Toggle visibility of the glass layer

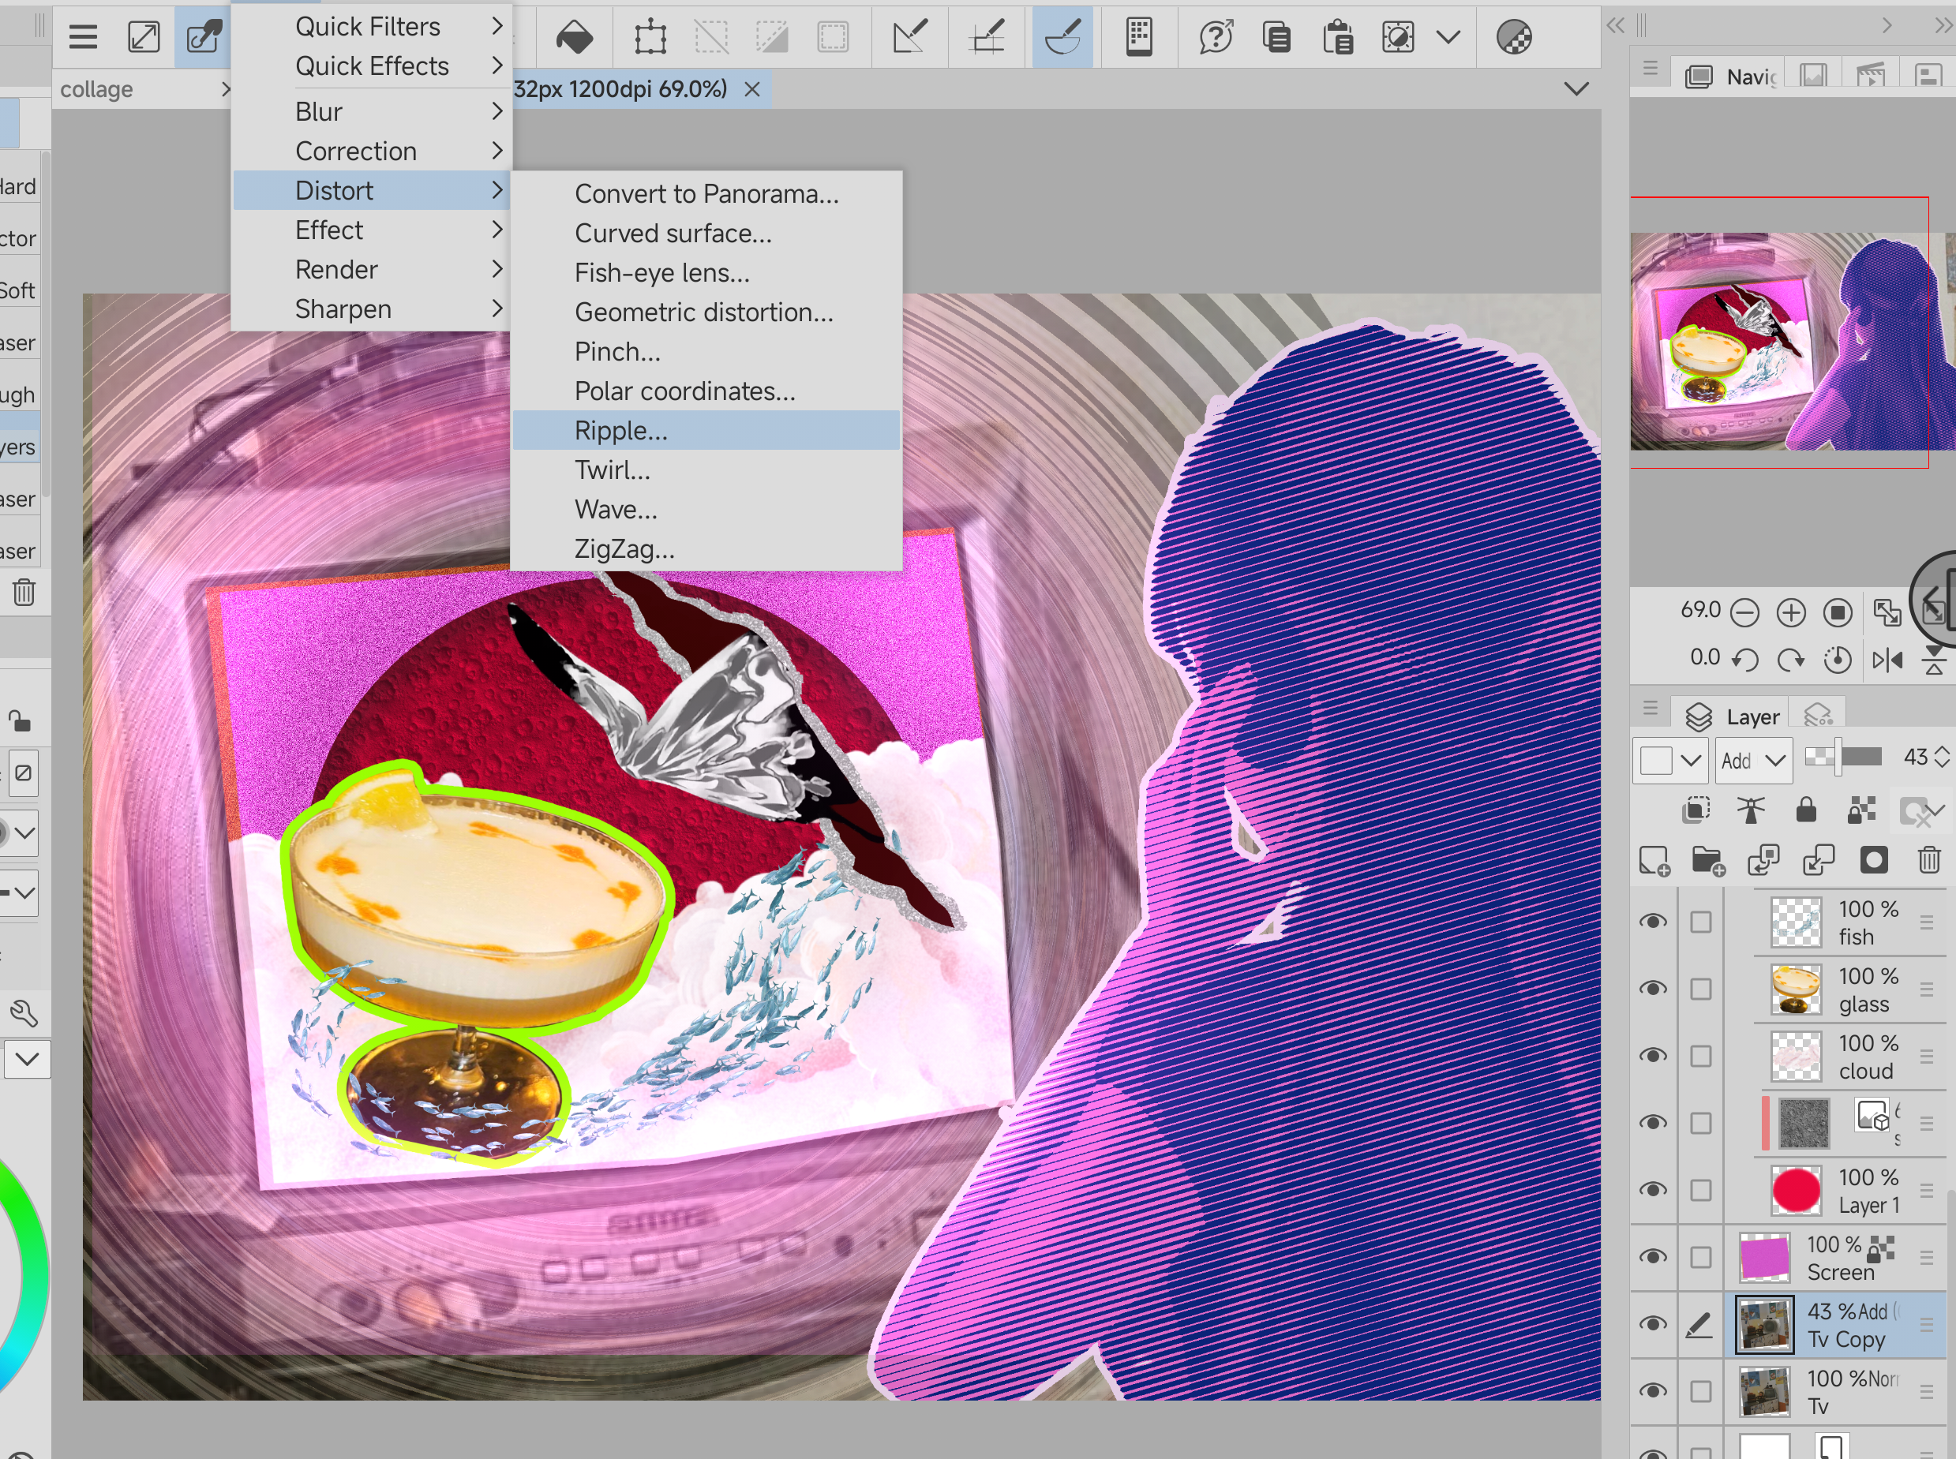tap(1653, 988)
